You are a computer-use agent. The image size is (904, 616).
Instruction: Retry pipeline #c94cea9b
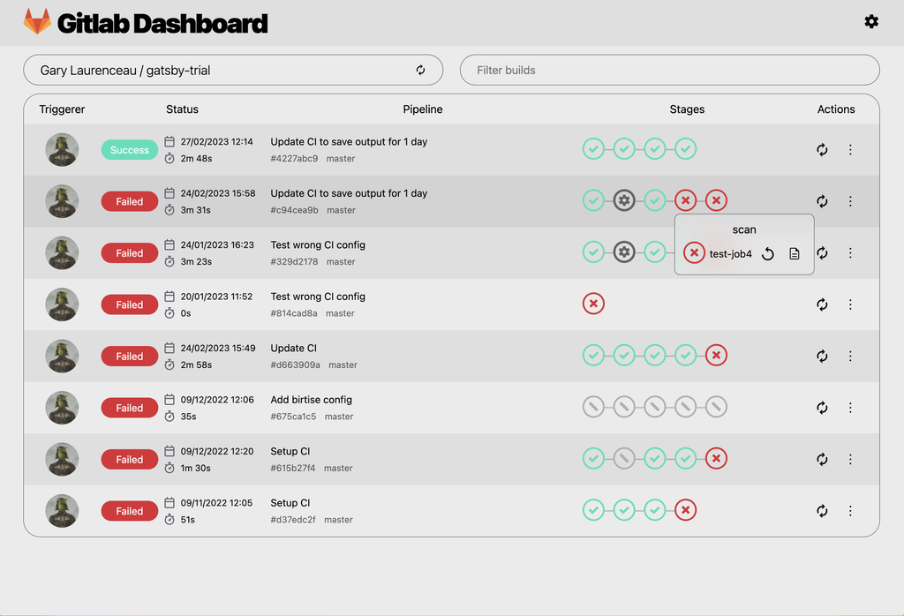point(822,201)
